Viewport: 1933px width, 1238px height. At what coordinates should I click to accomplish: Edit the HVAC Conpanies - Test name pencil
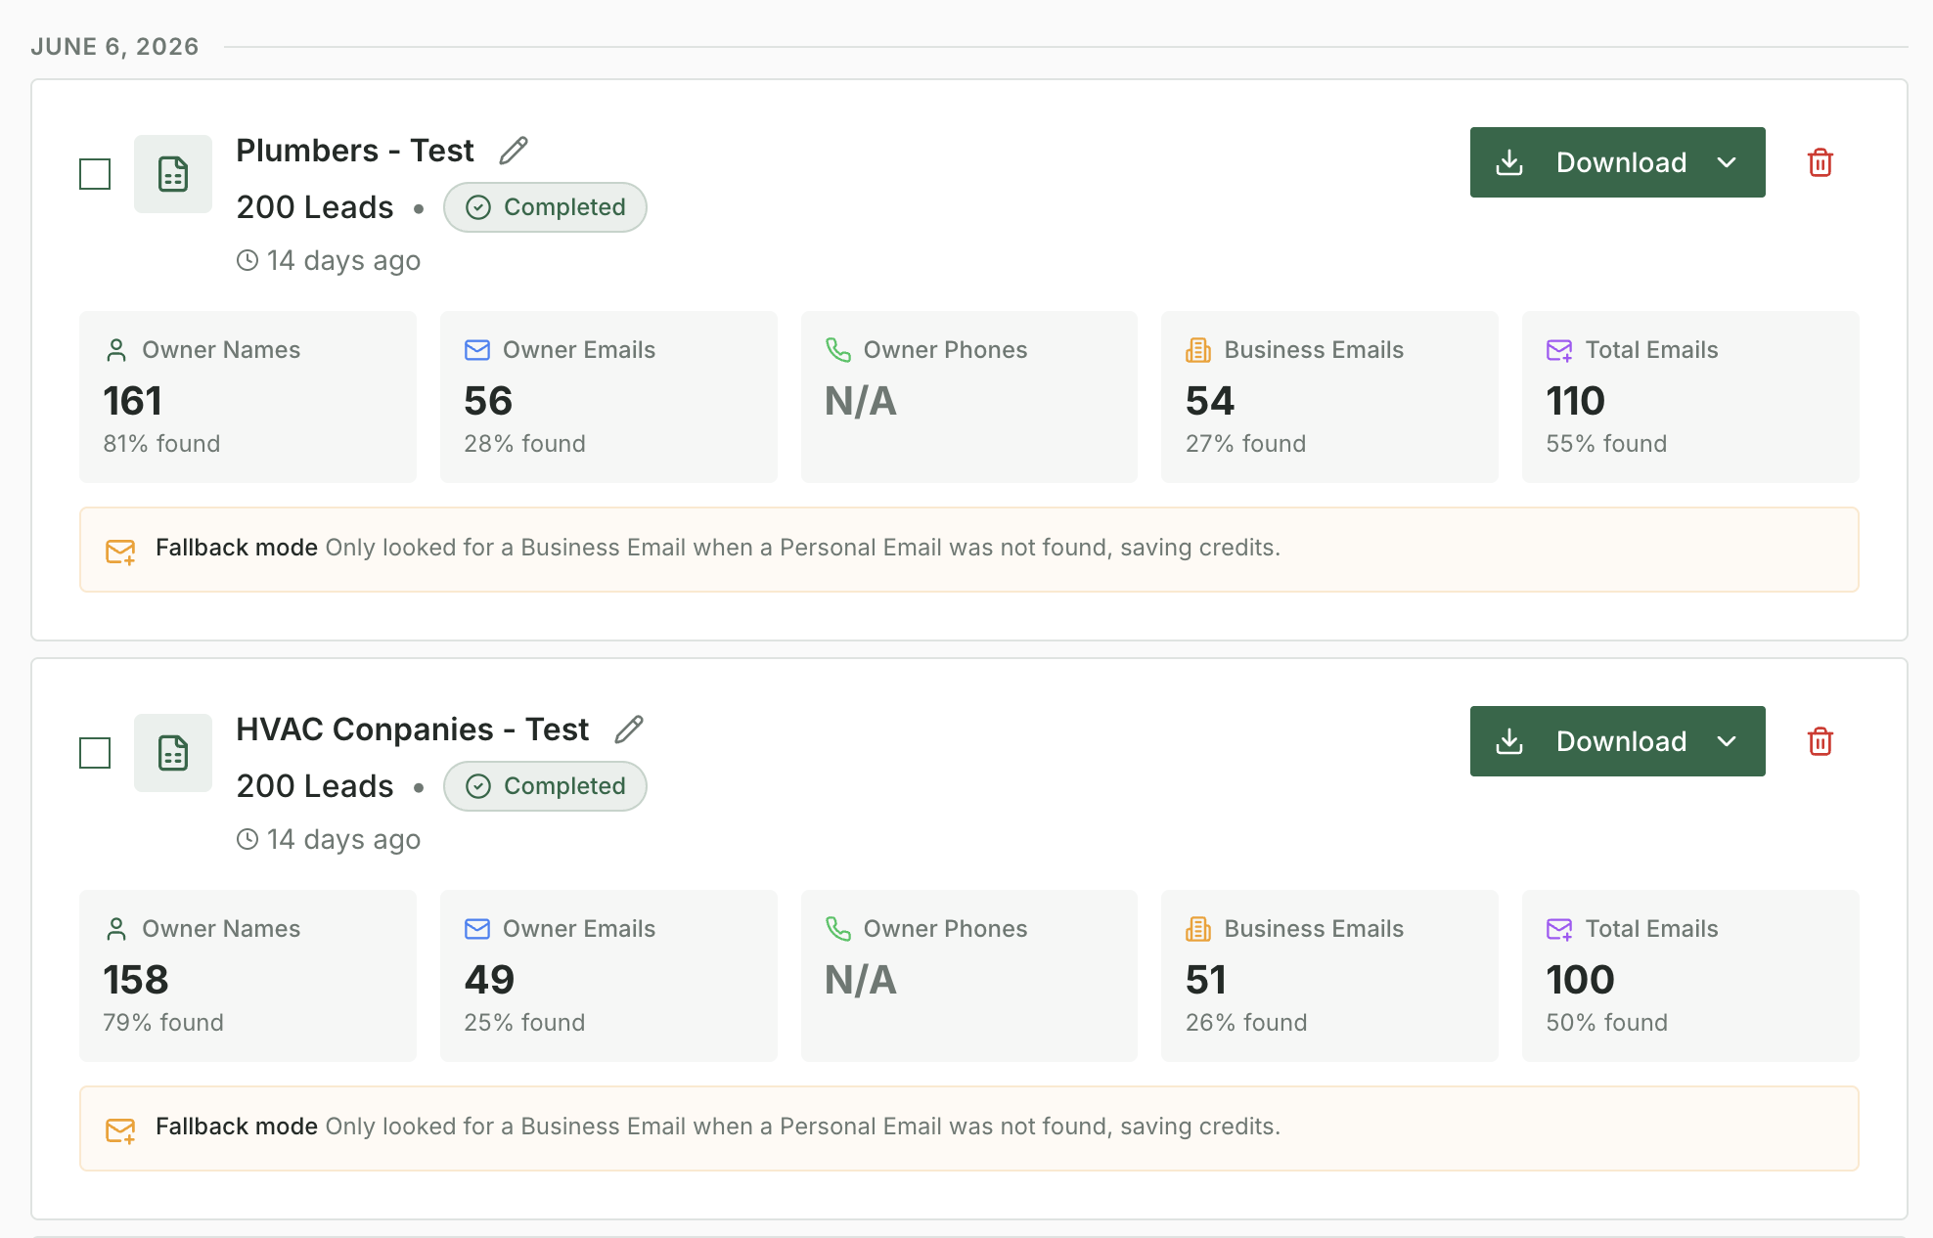click(629, 730)
